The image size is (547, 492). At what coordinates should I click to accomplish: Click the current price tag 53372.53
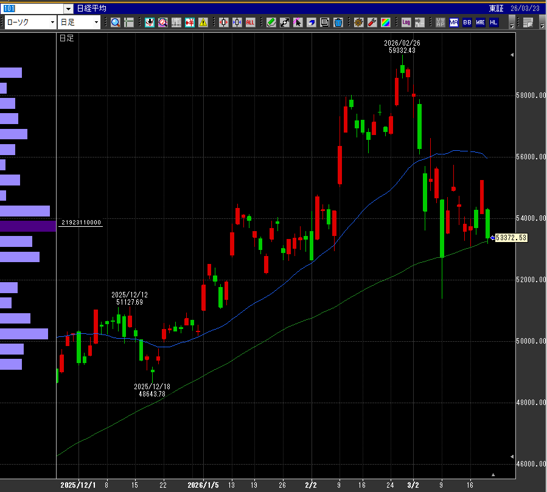pyautogui.click(x=511, y=238)
